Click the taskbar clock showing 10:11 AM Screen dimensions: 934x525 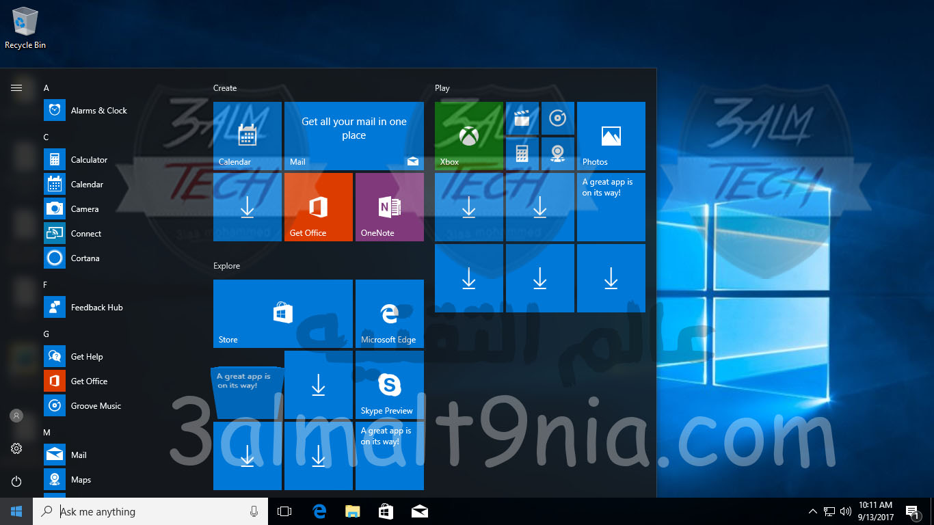[876, 511]
